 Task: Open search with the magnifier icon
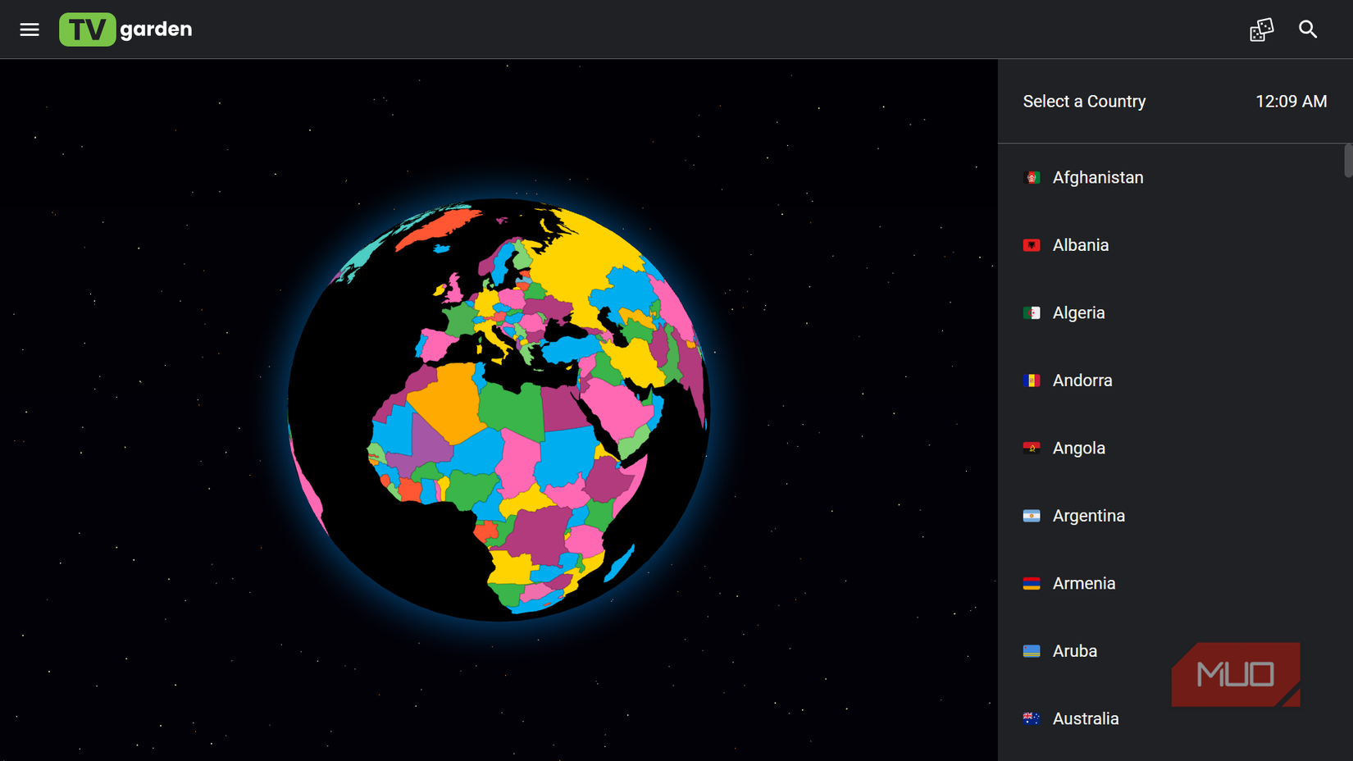click(1308, 29)
